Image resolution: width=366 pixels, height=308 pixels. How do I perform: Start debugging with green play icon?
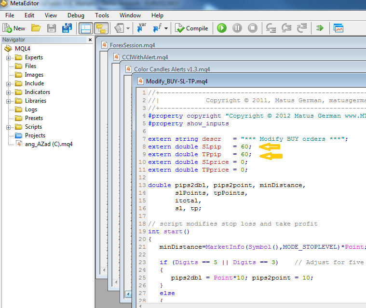(222, 28)
